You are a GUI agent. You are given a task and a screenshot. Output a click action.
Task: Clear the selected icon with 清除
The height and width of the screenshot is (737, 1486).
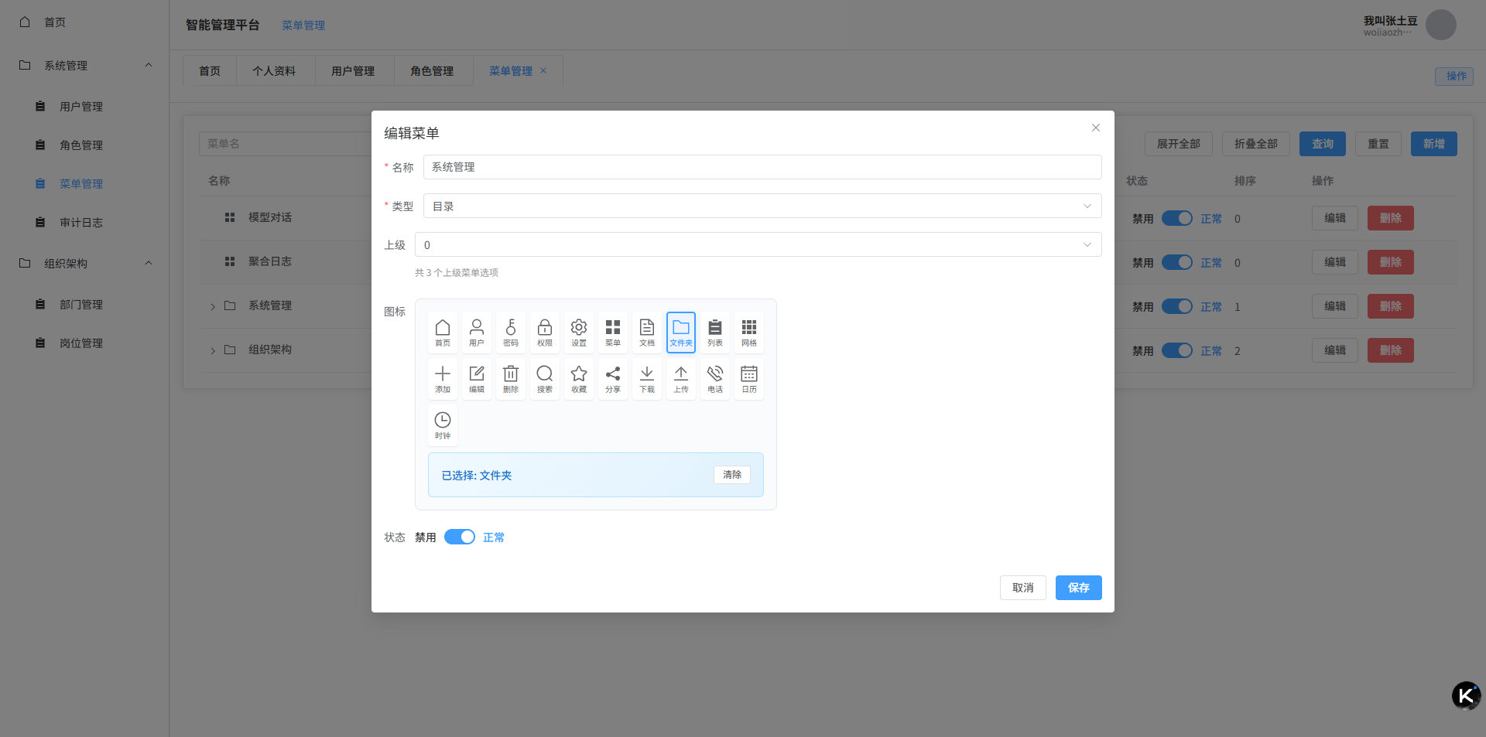coord(732,475)
